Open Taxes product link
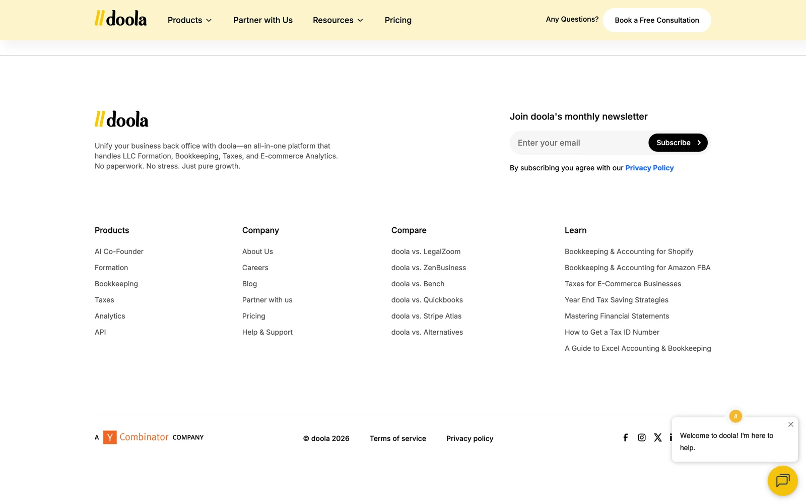The height and width of the screenshot is (504, 806). pyautogui.click(x=104, y=300)
